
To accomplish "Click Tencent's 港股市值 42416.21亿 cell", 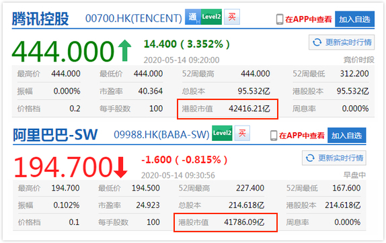I will (227, 109).
